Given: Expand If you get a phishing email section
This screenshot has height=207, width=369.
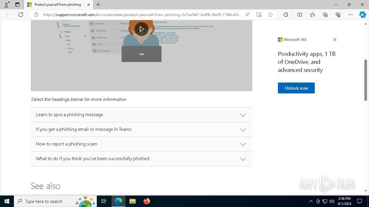Looking at the screenshot, I should pyautogui.click(x=141, y=129).
